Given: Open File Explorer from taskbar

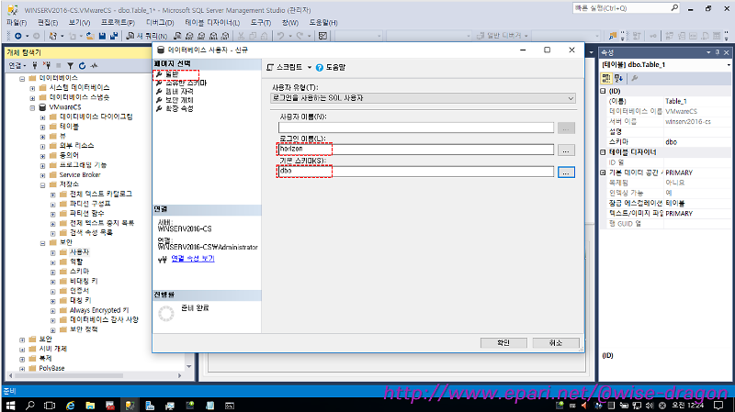Looking at the screenshot, I should tap(90, 406).
